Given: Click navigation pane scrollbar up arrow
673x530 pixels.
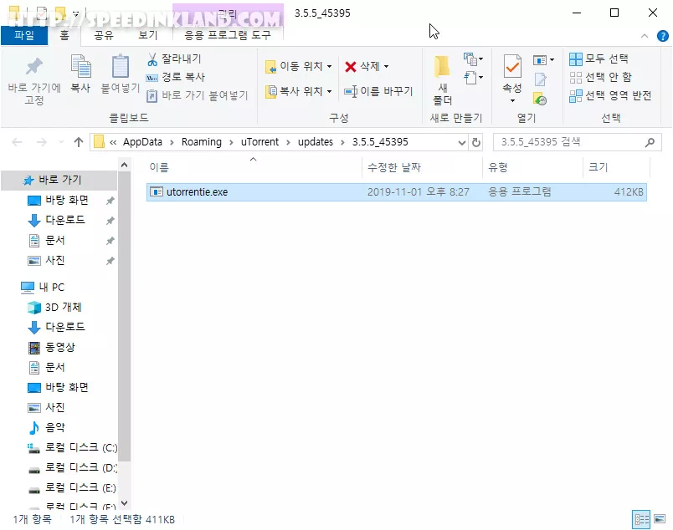Looking at the screenshot, I should [x=125, y=165].
